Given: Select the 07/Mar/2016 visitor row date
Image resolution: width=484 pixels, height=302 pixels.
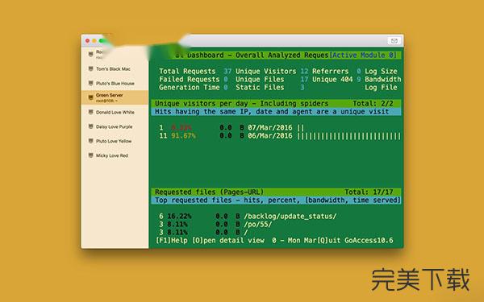Looking at the screenshot, I should (269, 127).
